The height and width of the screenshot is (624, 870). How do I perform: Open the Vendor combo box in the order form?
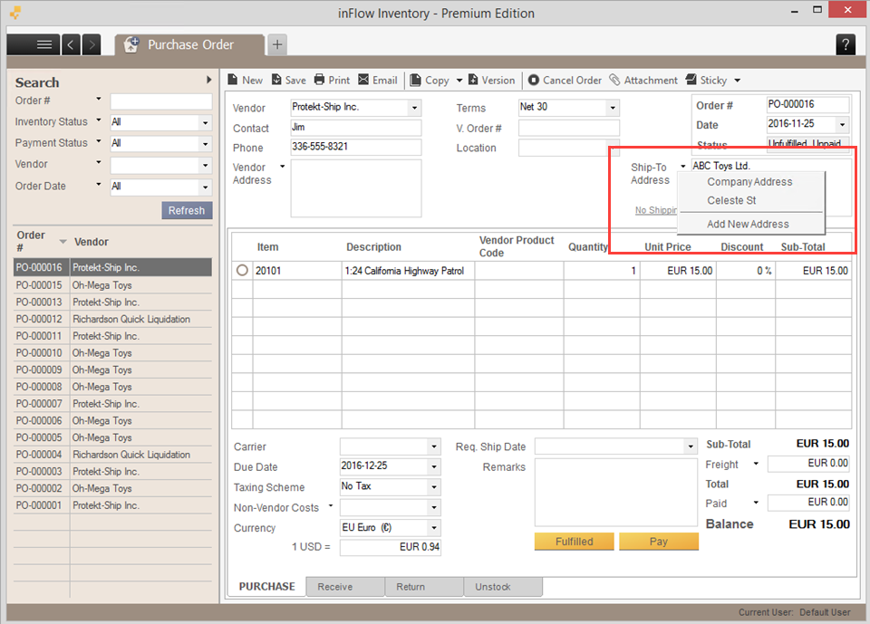pos(414,108)
